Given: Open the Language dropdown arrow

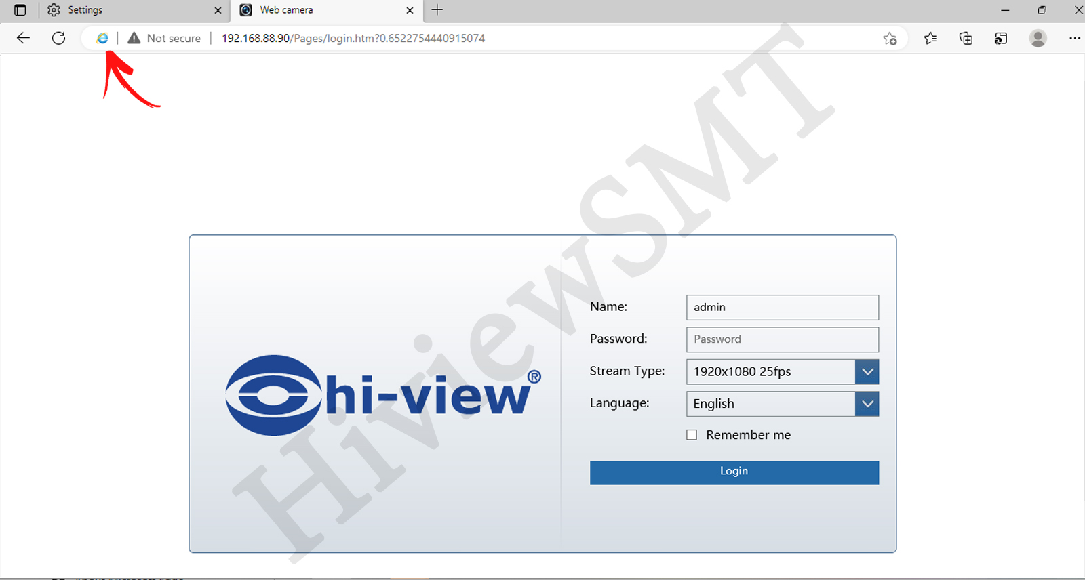Looking at the screenshot, I should (x=867, y=404).
